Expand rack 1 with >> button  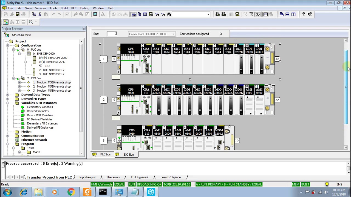pyautogui.click(x=277, y=59)
